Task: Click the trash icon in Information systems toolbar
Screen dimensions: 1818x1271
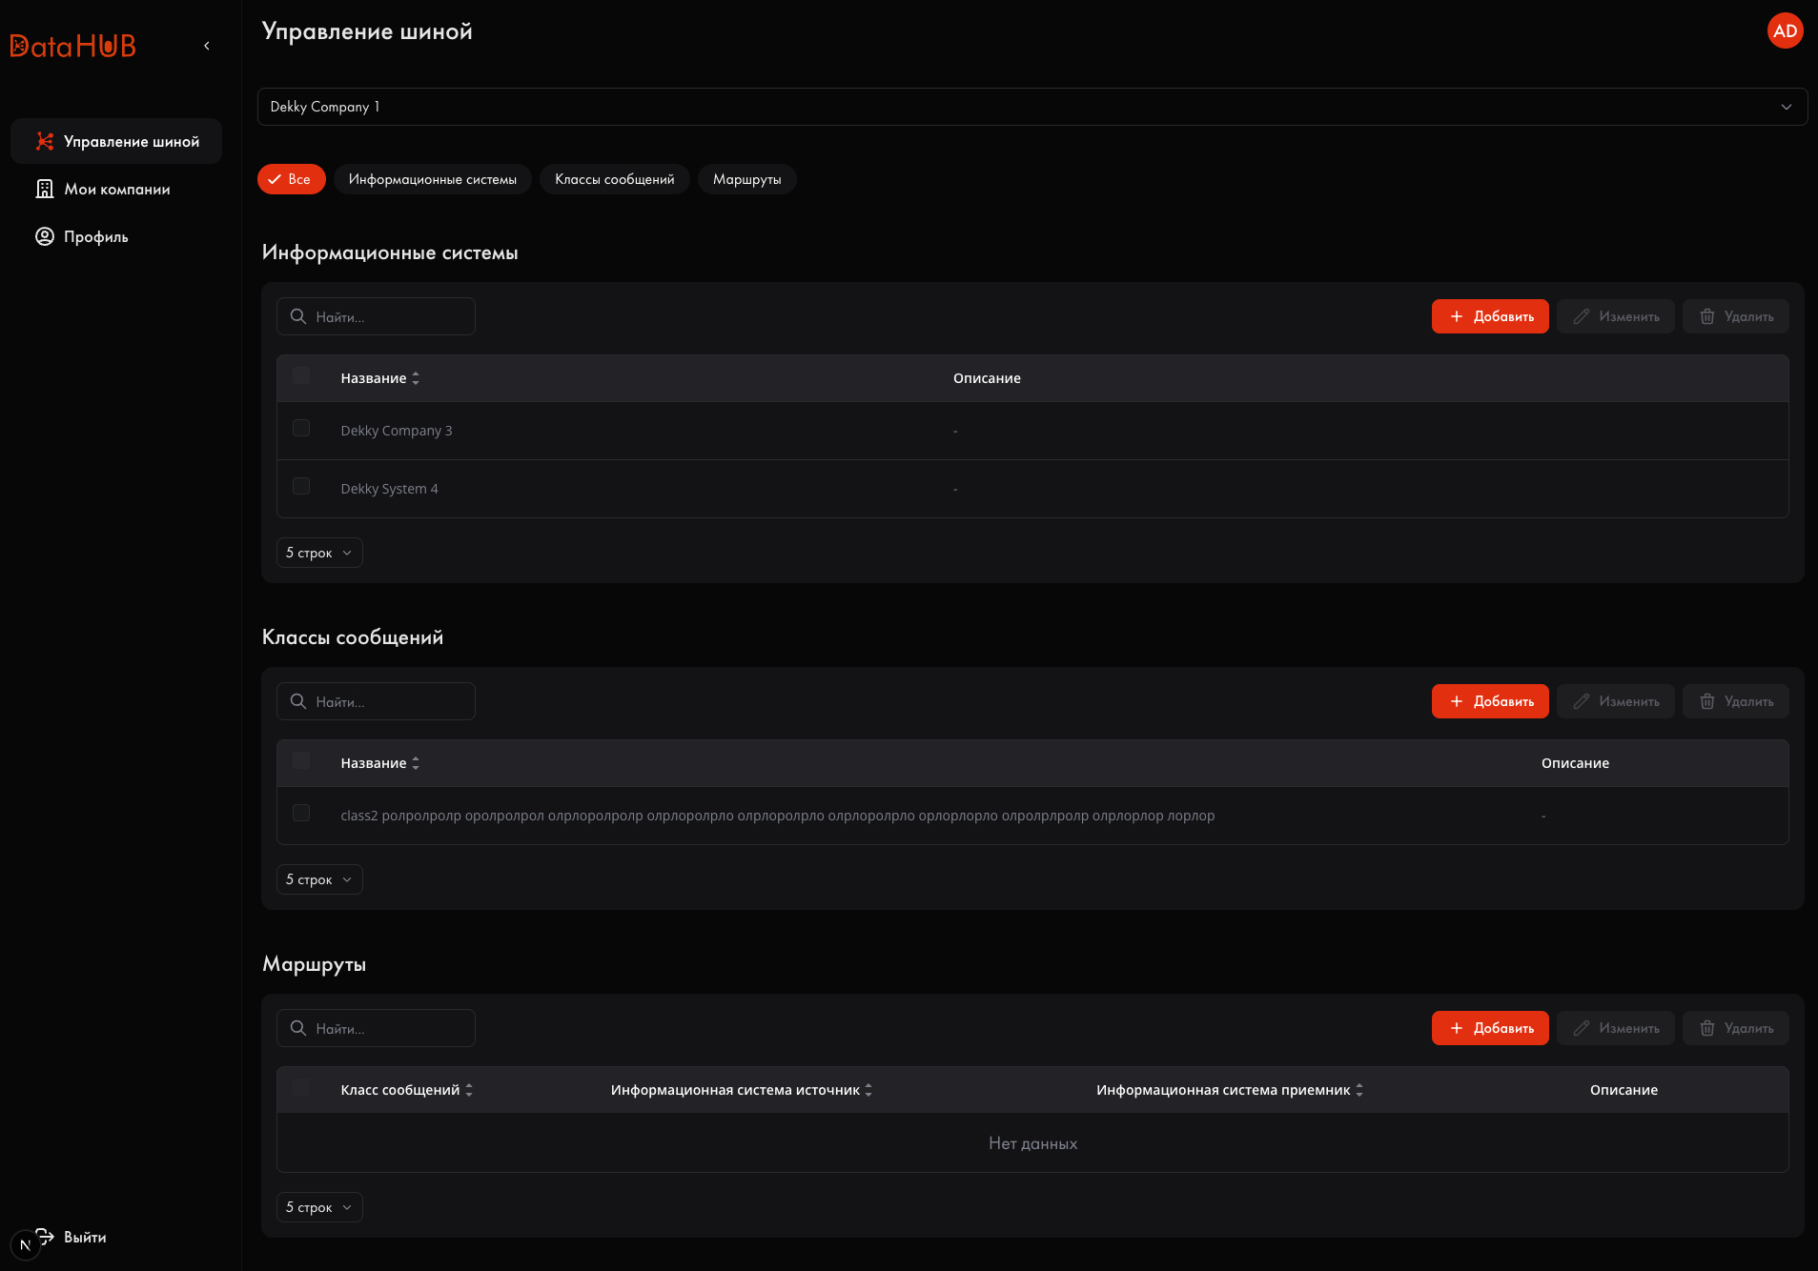Action: pyautogui.click(x=1707, y=316)
